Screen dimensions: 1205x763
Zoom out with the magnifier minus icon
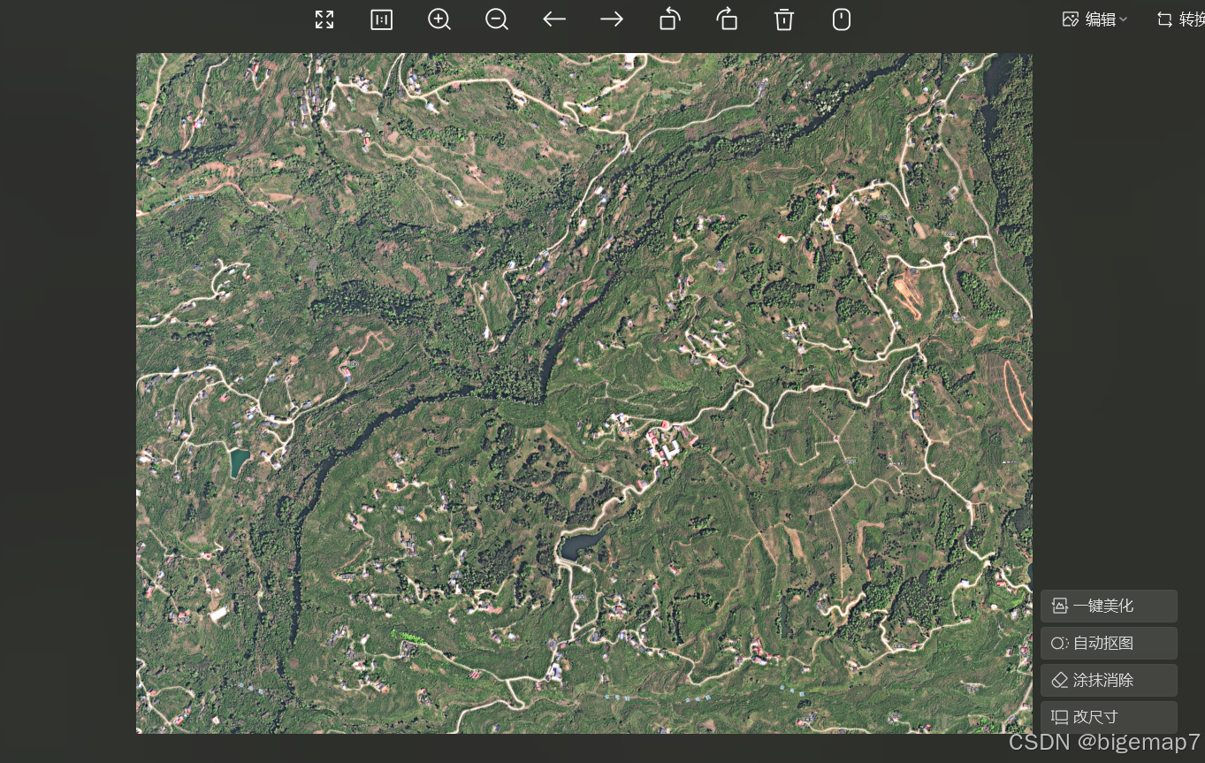(497, 19)
